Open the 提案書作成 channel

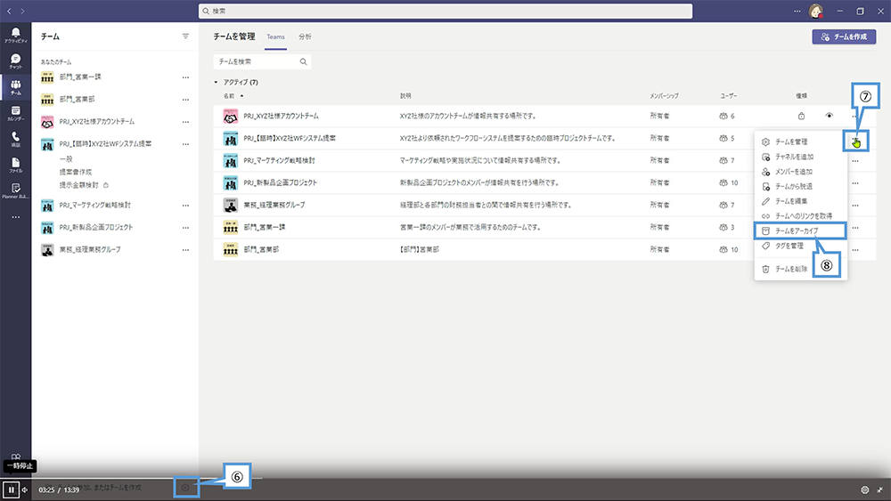click(x=76, y=172)
